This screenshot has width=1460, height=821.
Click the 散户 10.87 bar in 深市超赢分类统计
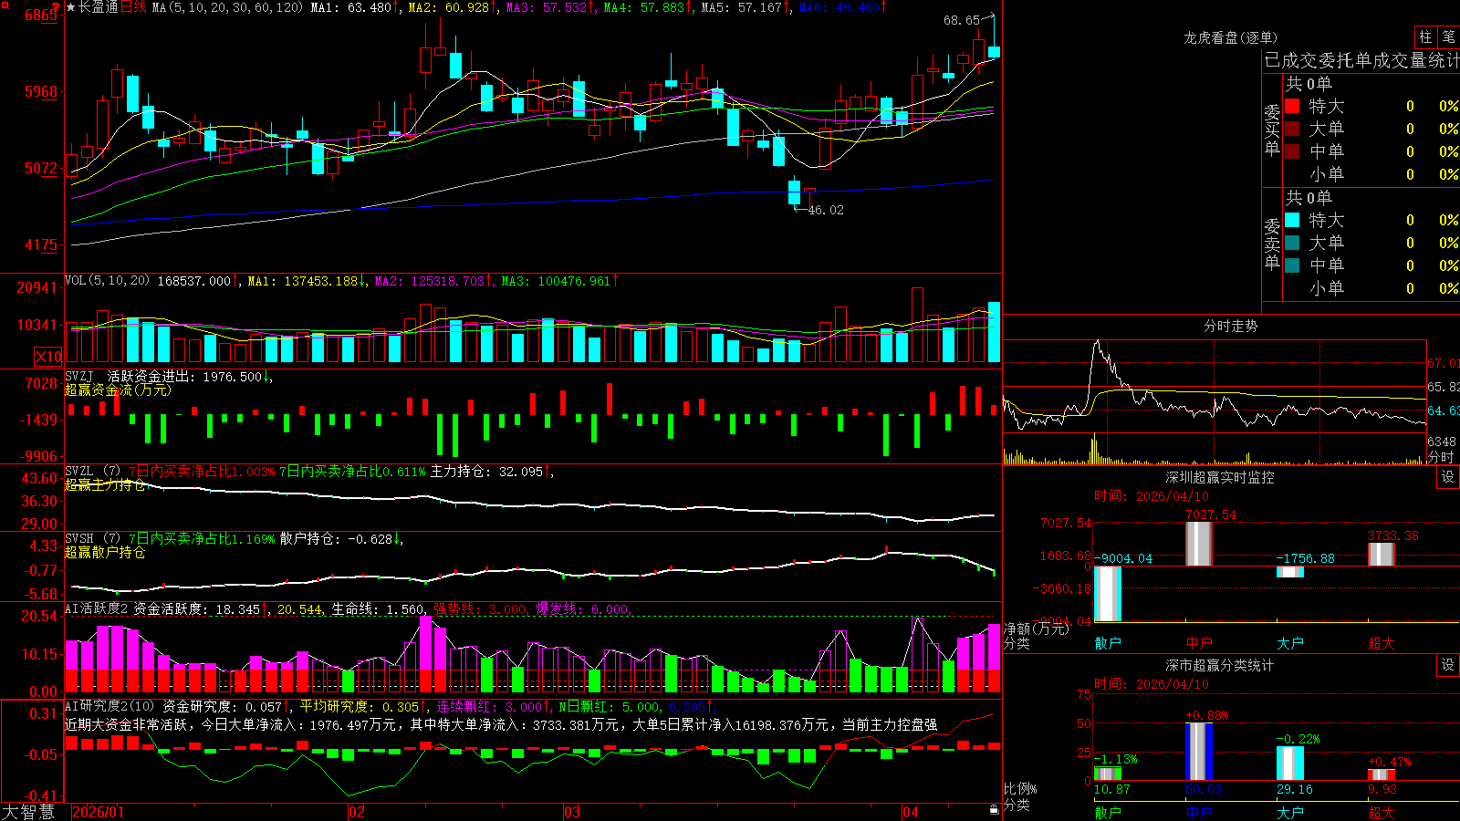pos(1108,774)
